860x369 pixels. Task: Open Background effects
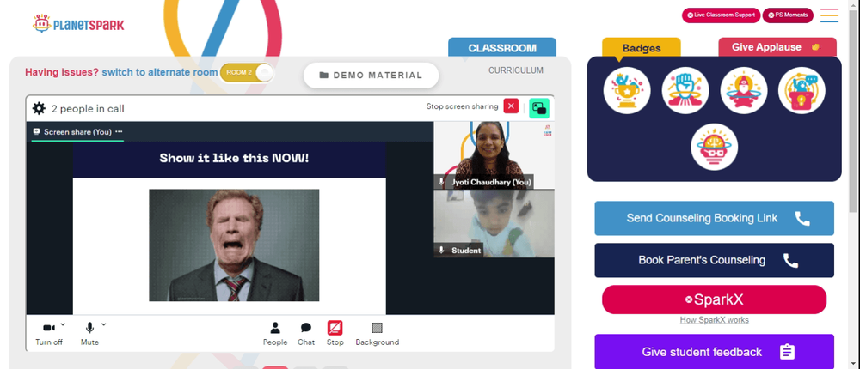point(377,334)
